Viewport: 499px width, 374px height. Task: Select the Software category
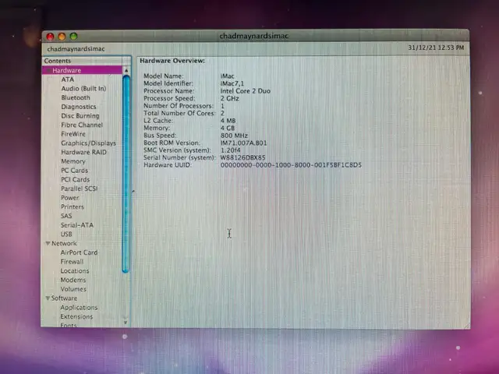coord(64,298)
